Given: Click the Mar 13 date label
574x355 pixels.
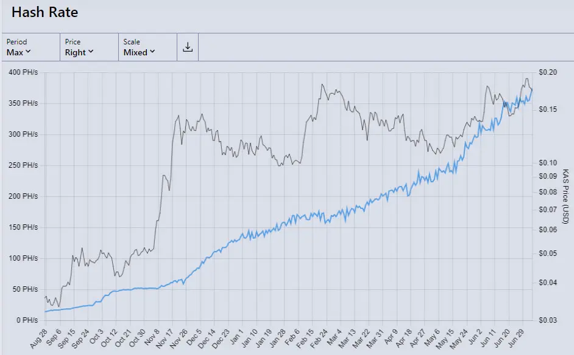Looking at the screenshot, I should tap(347, 338).
